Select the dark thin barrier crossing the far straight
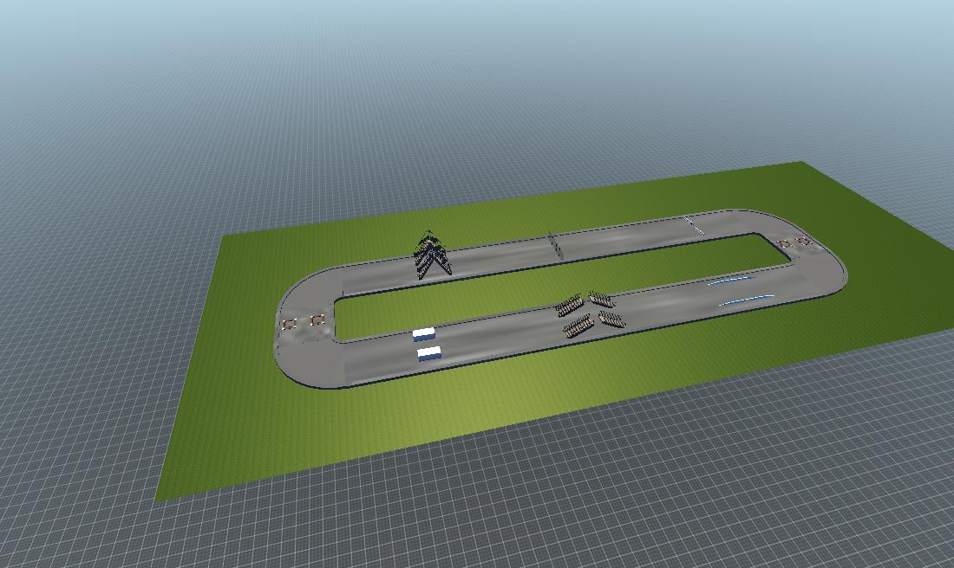Image resolution: width=954 pixels, height=568 pixels. coord(555,245)
